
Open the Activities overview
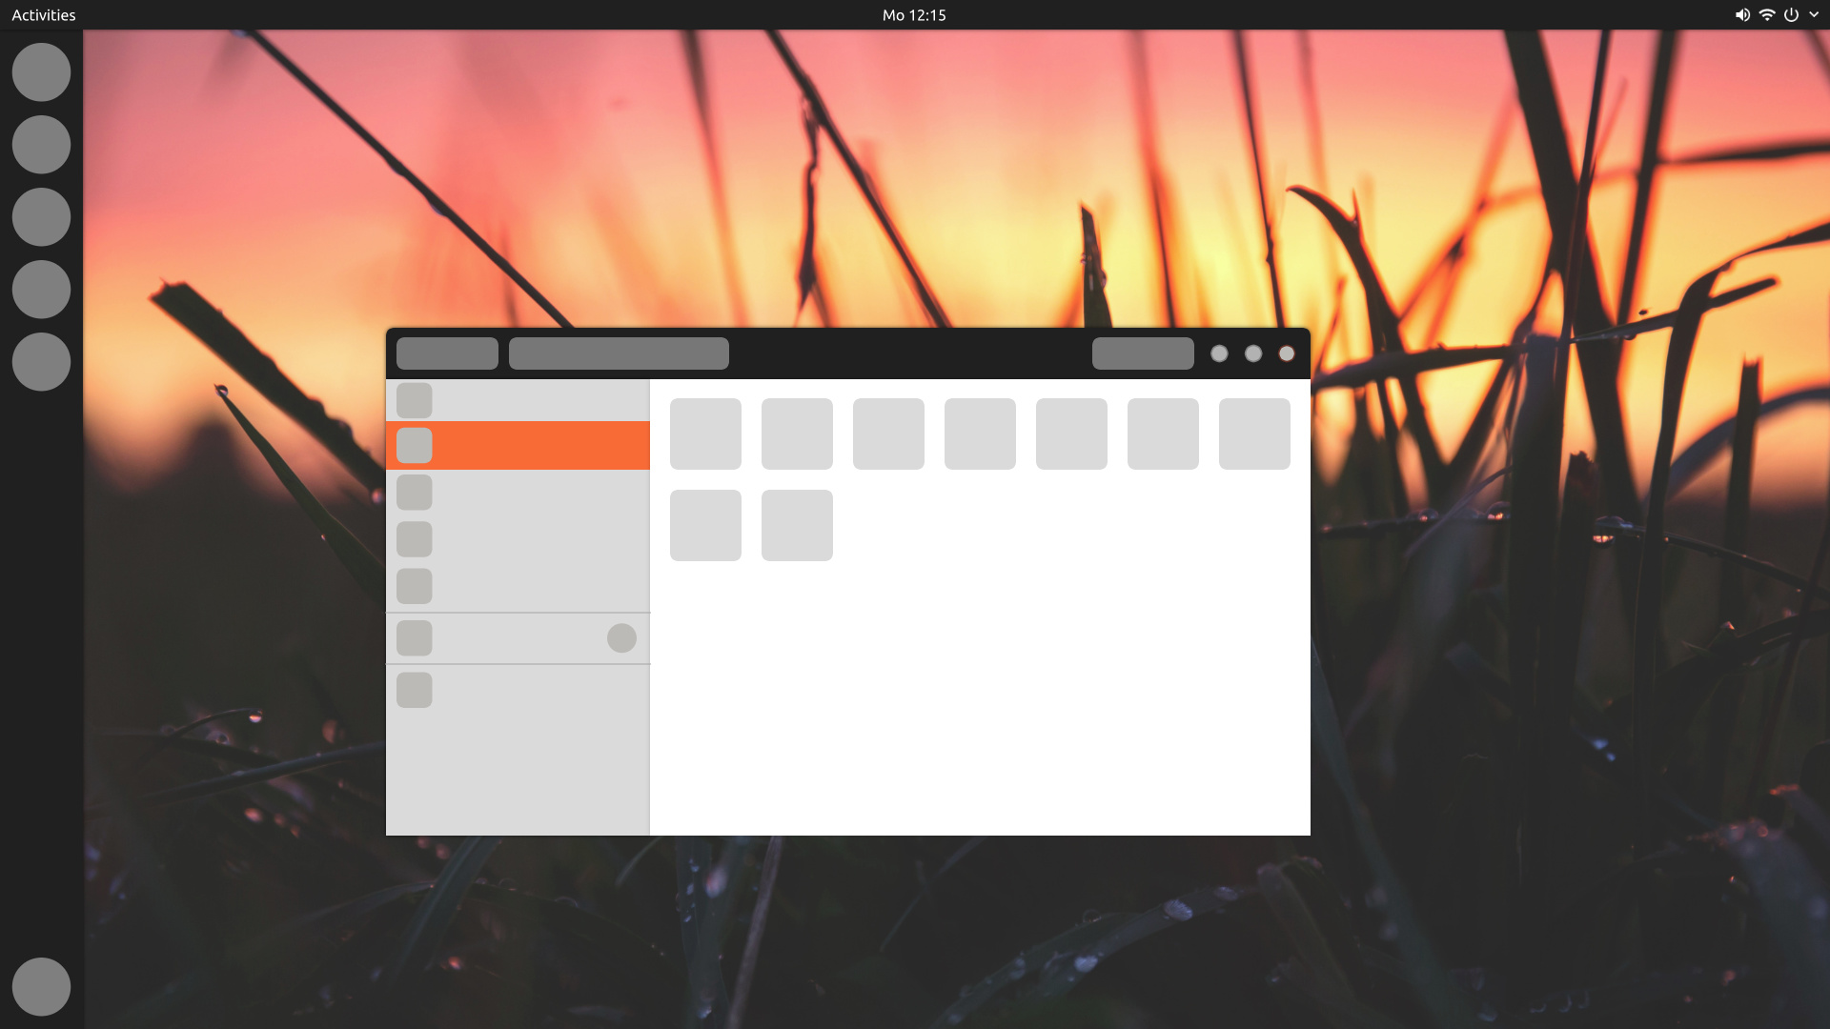(x=44, y=15)
